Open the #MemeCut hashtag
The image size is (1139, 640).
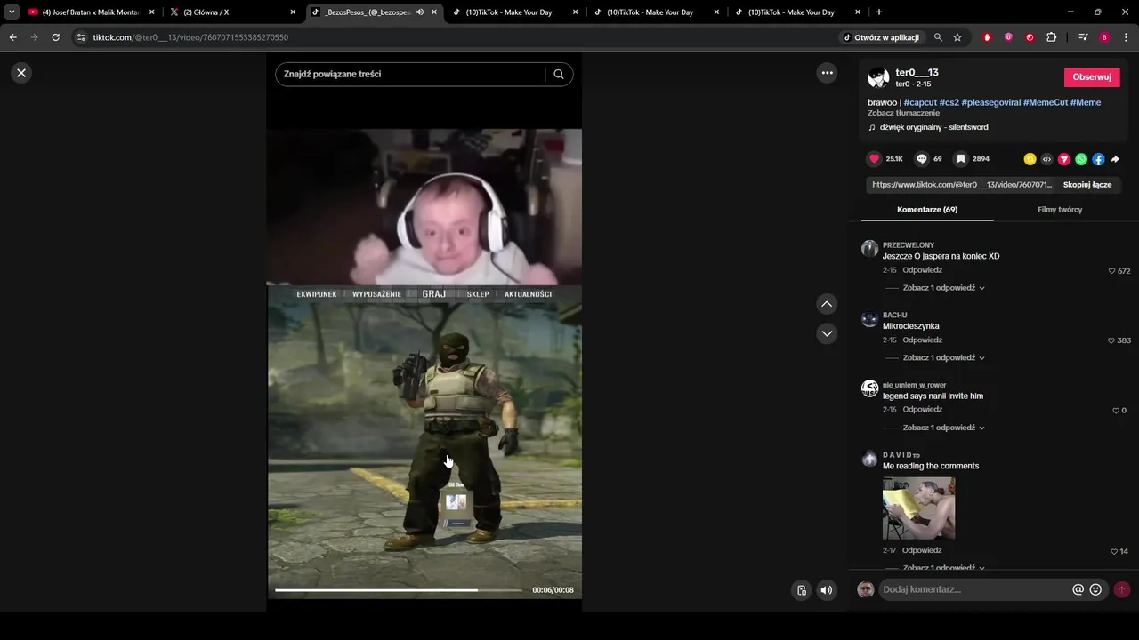tap(1046, 102)
